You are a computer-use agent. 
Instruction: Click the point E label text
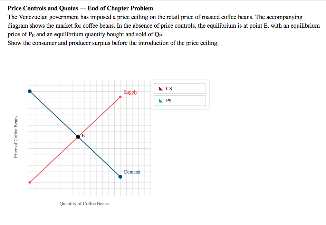click(83, 135)
